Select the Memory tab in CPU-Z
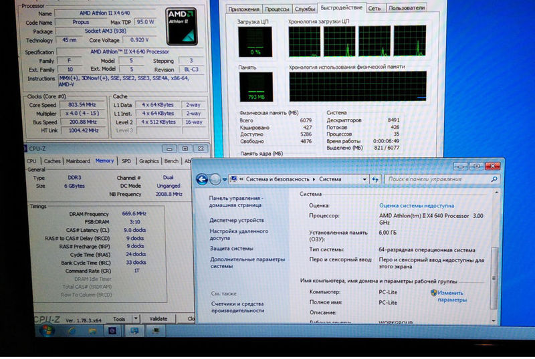Image resolution: width=535 pixels, height=359 pixels. pyautogui.click(x=104, y=160)
